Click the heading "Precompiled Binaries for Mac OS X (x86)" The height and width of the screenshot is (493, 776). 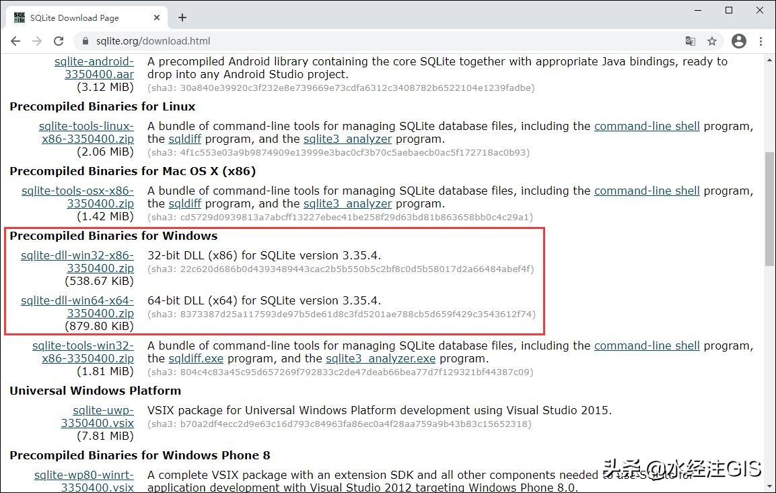tap(133, 172)
